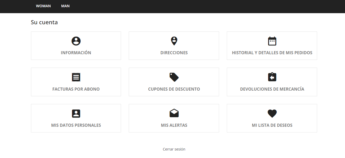Viewport: 345px width, 158px height.
Task: View the DEVOLUCIONES DE MERCANCÍA text link
Action: (x=272, y=89)
